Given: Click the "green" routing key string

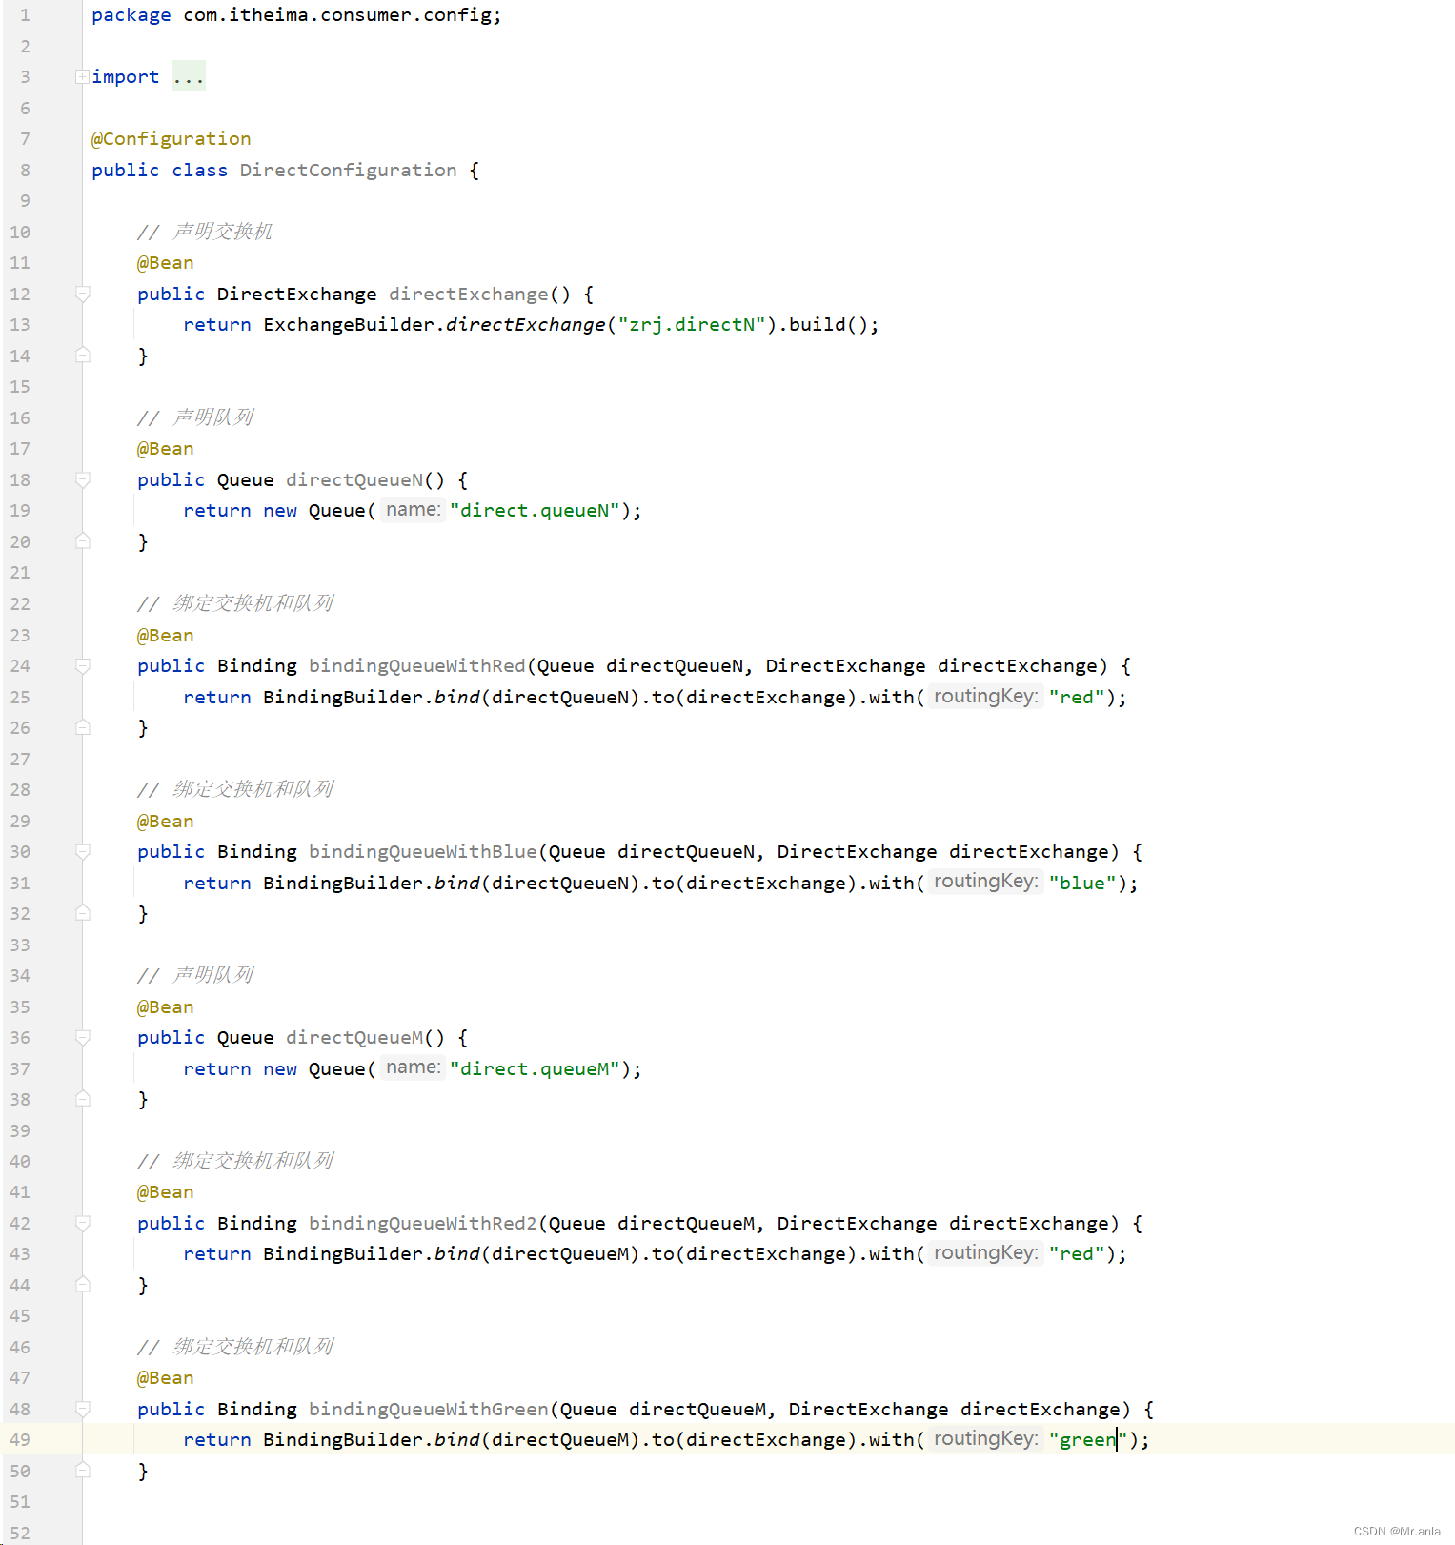Looking at the screenshot, I should point(1088,1440).
